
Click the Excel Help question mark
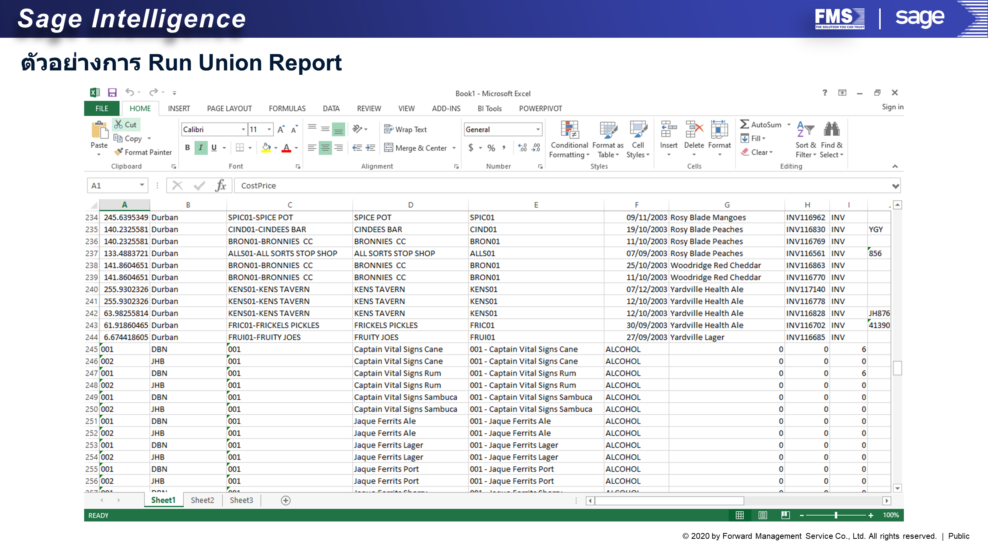point(825,92)
